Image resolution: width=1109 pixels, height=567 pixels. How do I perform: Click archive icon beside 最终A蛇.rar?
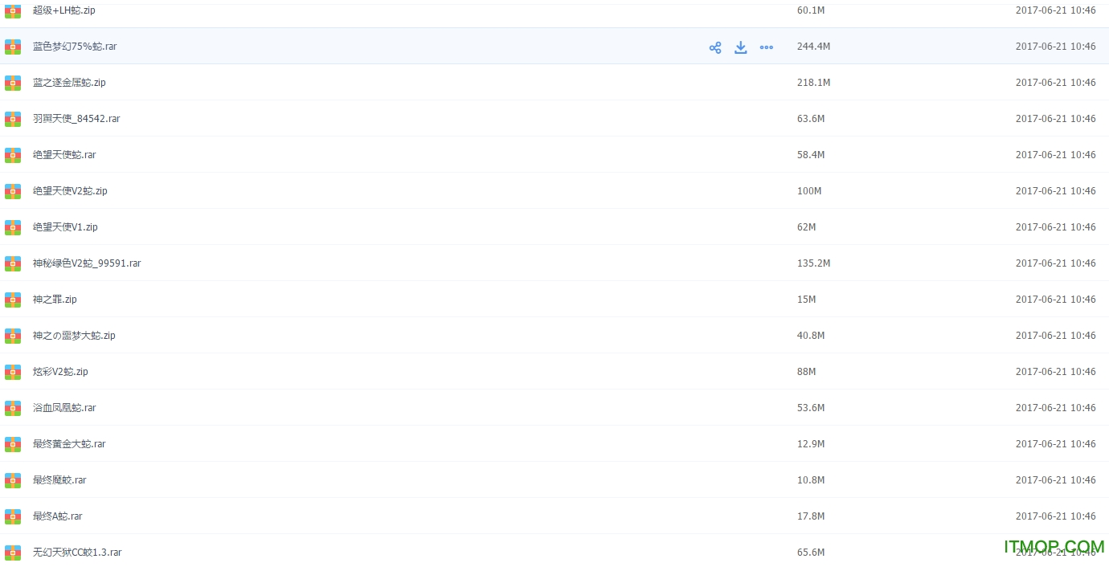coord(13,516)
